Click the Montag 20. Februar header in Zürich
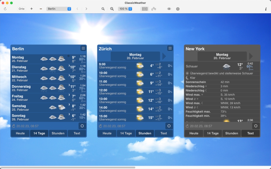The image size is (271, 169). [135, 56]
